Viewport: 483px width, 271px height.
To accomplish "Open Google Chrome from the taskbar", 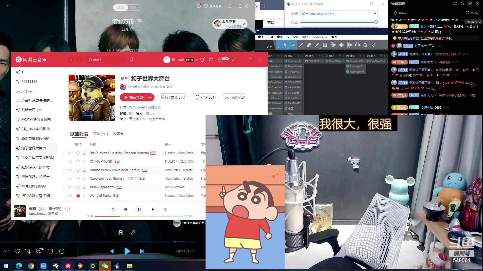I will tap(31, 266).
